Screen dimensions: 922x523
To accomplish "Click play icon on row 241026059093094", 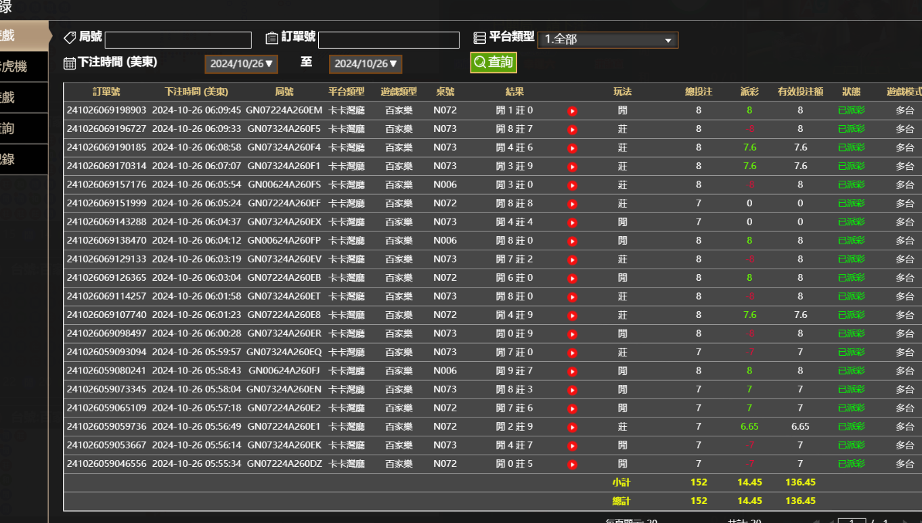I will 572,353.
